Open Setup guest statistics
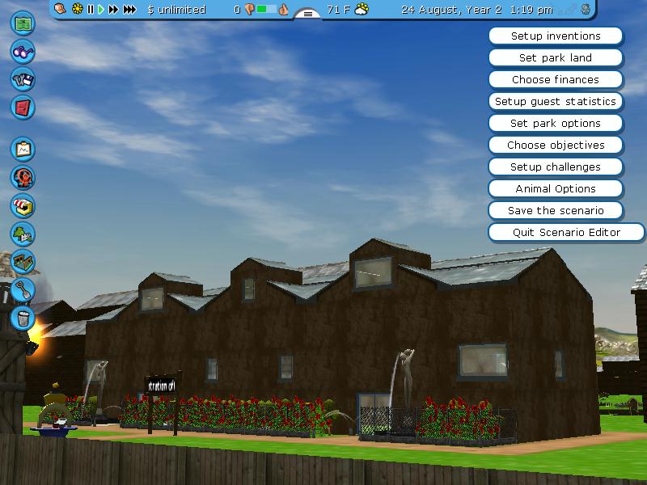 pyautogui.click(x=555, y=102)
